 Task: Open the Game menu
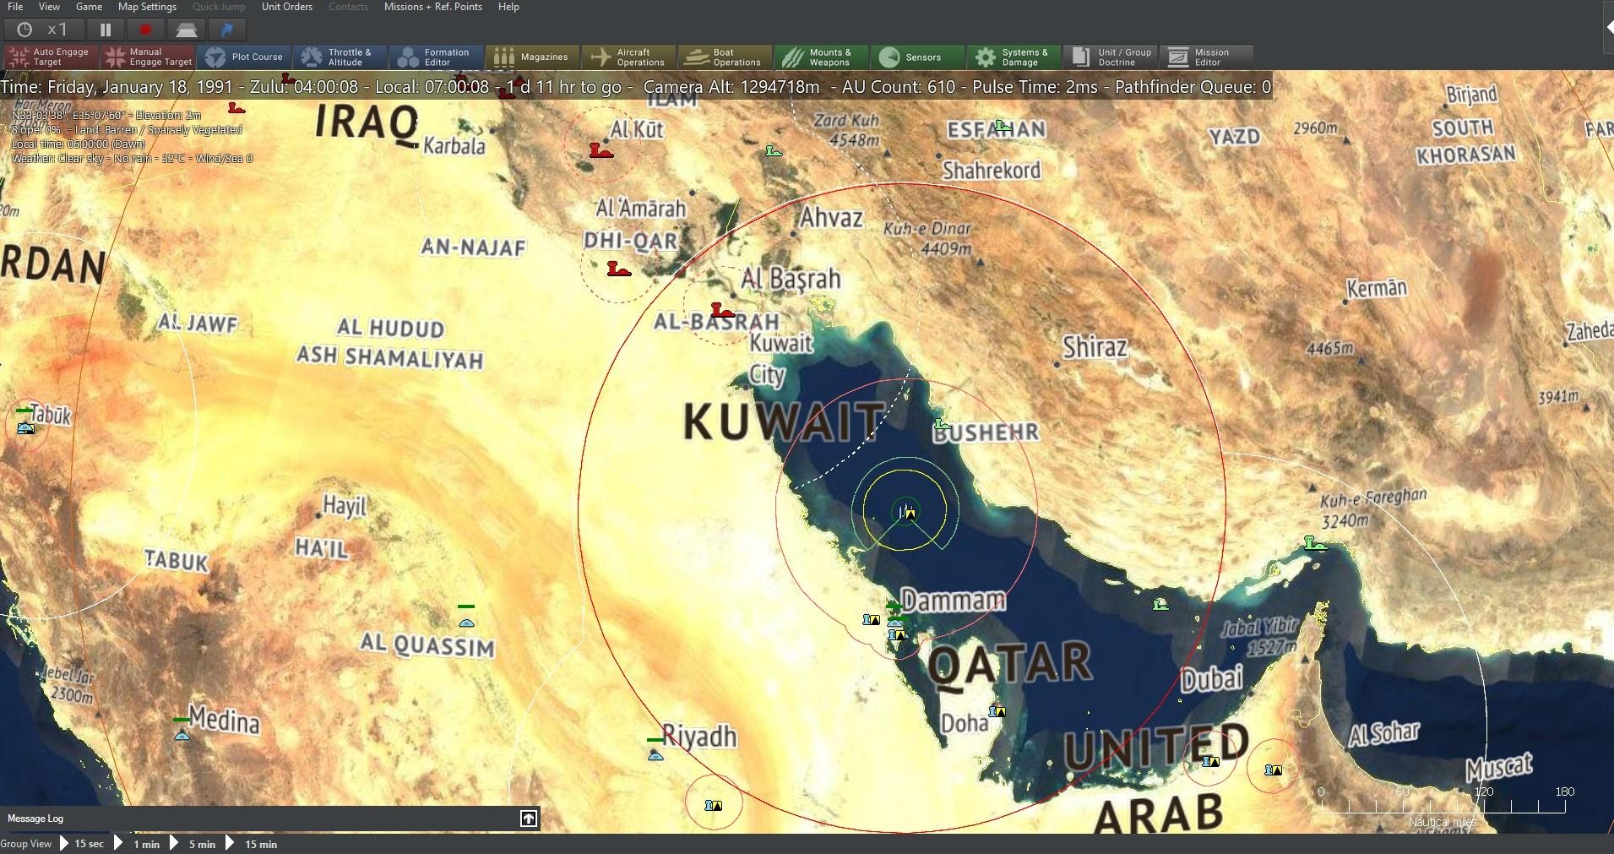coord(90,7)
